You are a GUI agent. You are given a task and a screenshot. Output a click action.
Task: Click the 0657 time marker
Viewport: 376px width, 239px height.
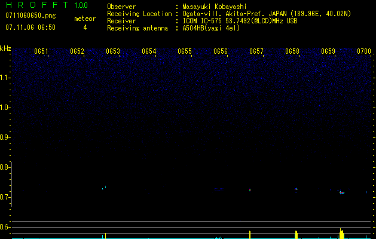point(256,51)
